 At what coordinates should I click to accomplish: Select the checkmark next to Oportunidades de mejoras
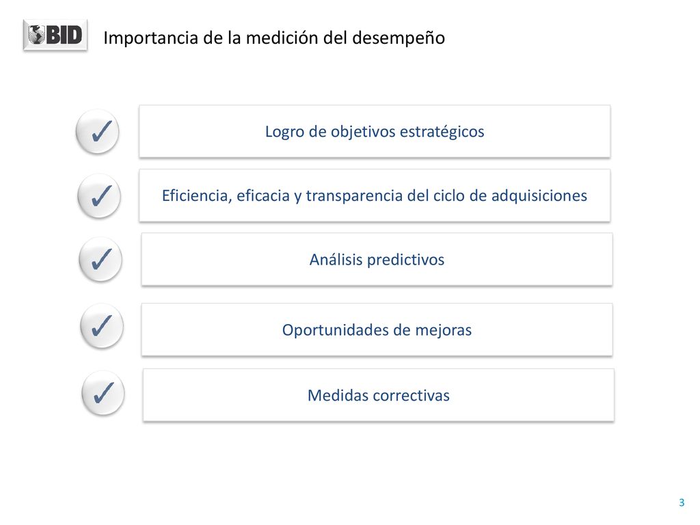point(102,326)
